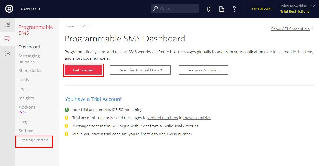Select Short Codes menu item
Image resolution: width=319 pixels, height=166 pixels.
[x=31, y=71]
